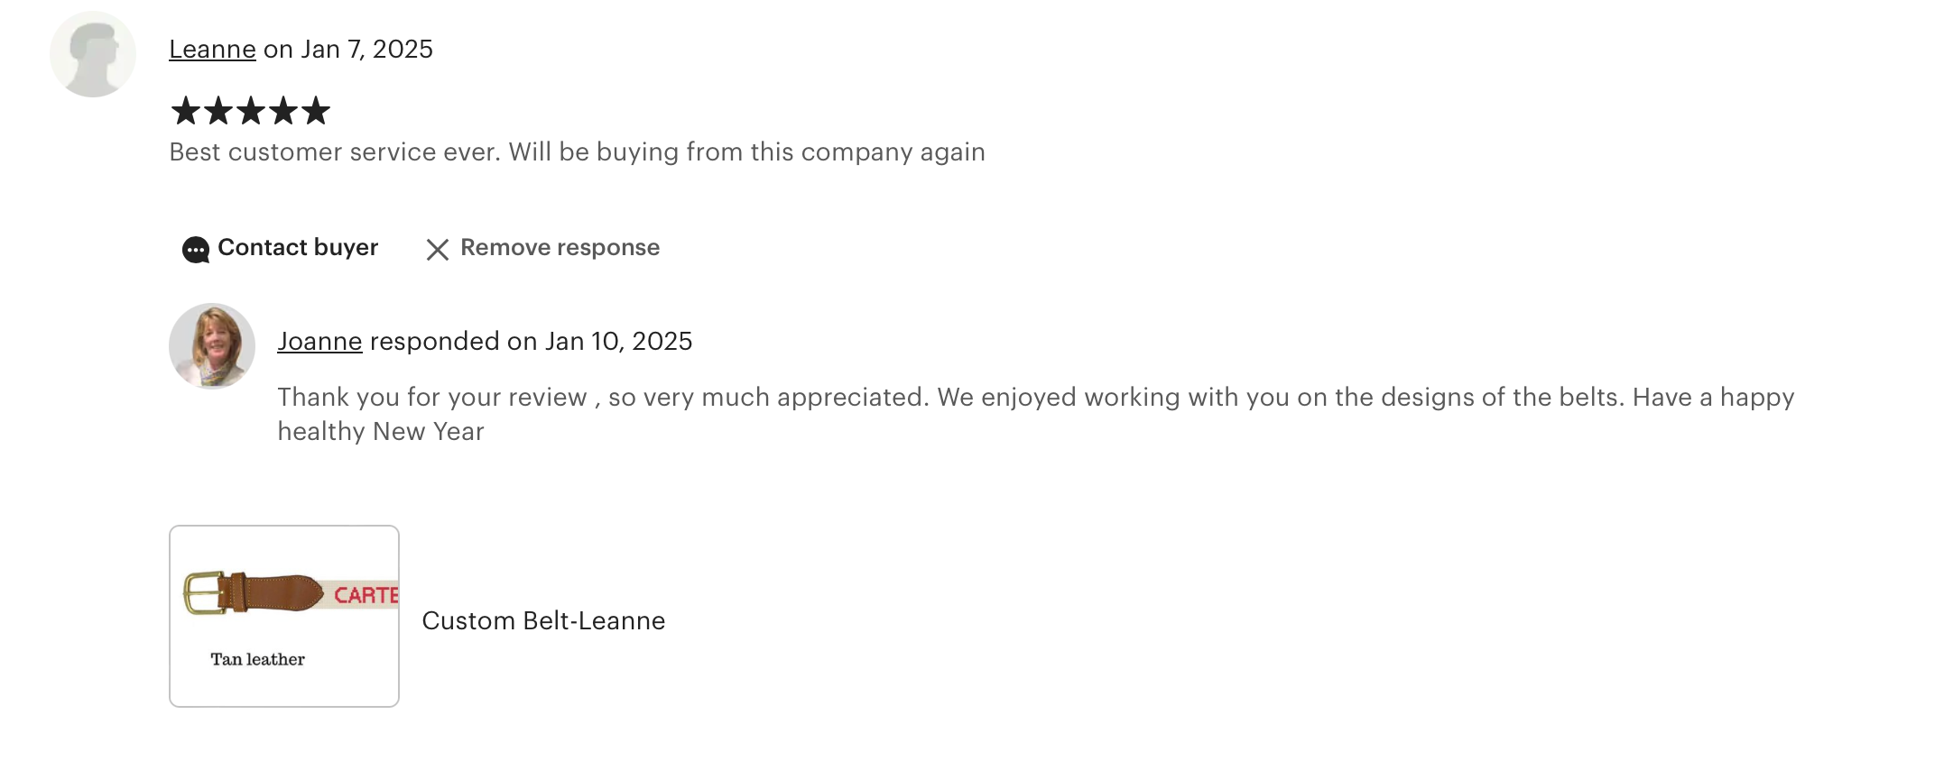Click the second star in the rating

pos(218,111)
